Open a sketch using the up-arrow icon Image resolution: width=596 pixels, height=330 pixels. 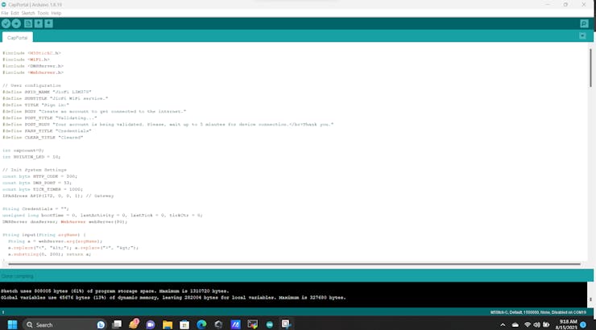pyautogui.click(x=39, y=23)
